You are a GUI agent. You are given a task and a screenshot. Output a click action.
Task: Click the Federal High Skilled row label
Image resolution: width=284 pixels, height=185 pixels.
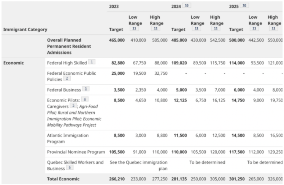(67, 63)
